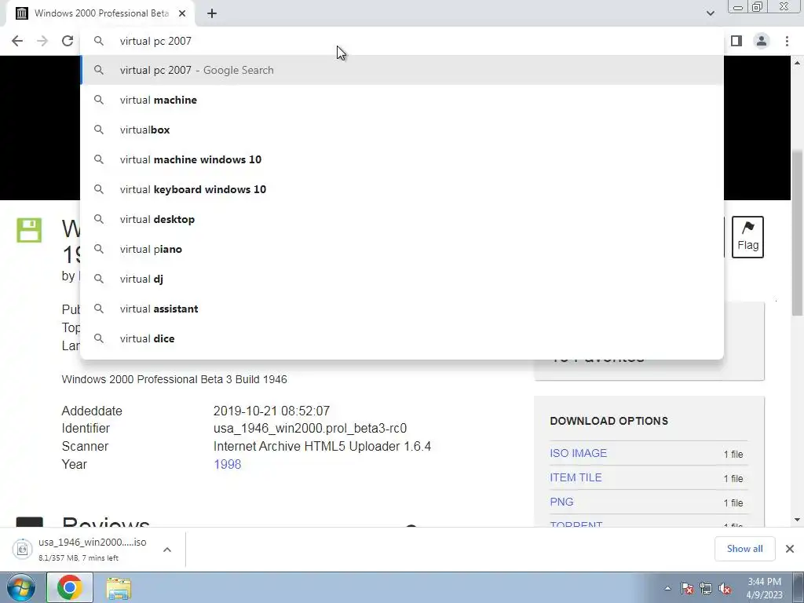Open the ISO IMAGE download link
804x603 pixels.
[578, 453]
